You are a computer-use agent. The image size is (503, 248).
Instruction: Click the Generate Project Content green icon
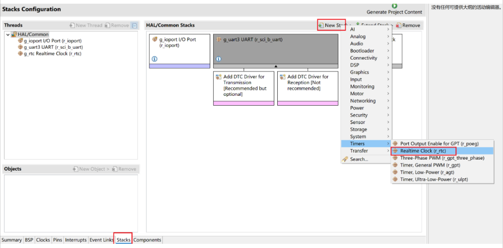coord(395,6)
